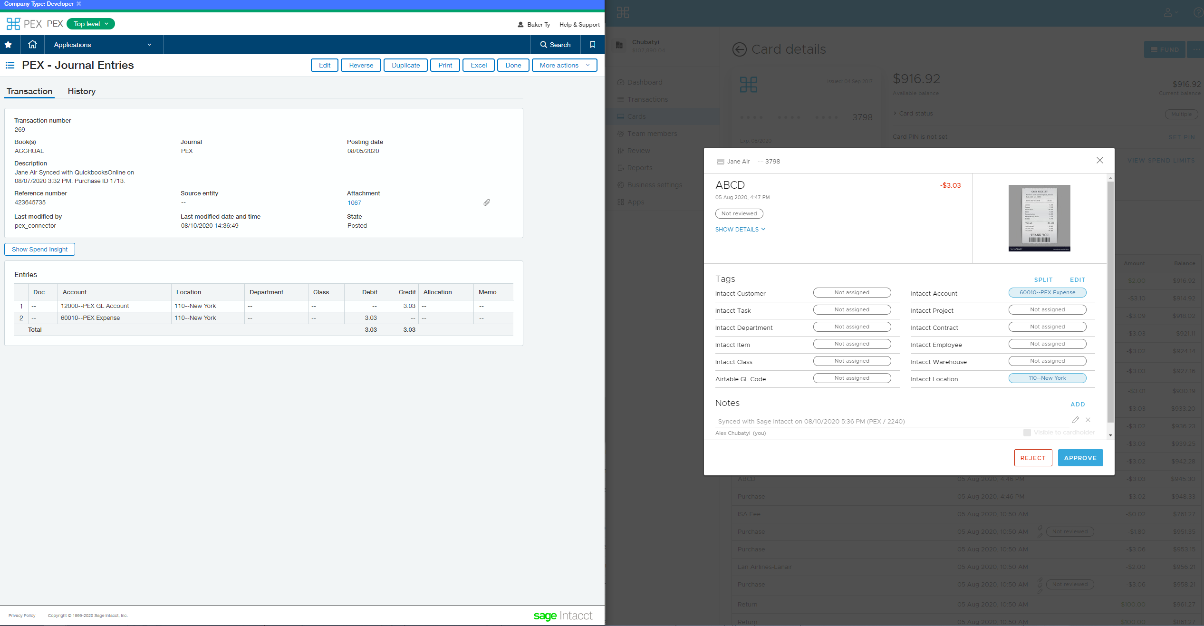
Task: Click the APPROVE button
Action: (x=1080, y=458)
